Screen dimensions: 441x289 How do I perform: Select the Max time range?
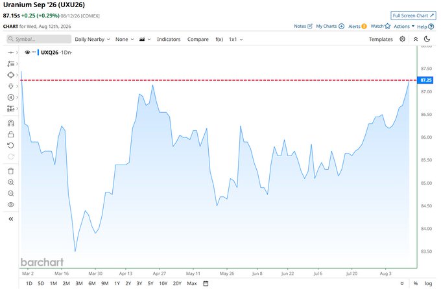point(192,283)
